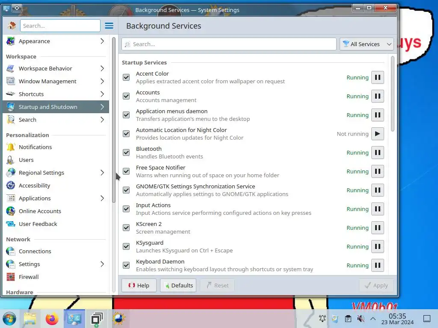The width and height of the screenshot is (438, 328).
Task: Pause the GNOME/GTK Settings Synchronization Service
Action: (x=377, y=190)
